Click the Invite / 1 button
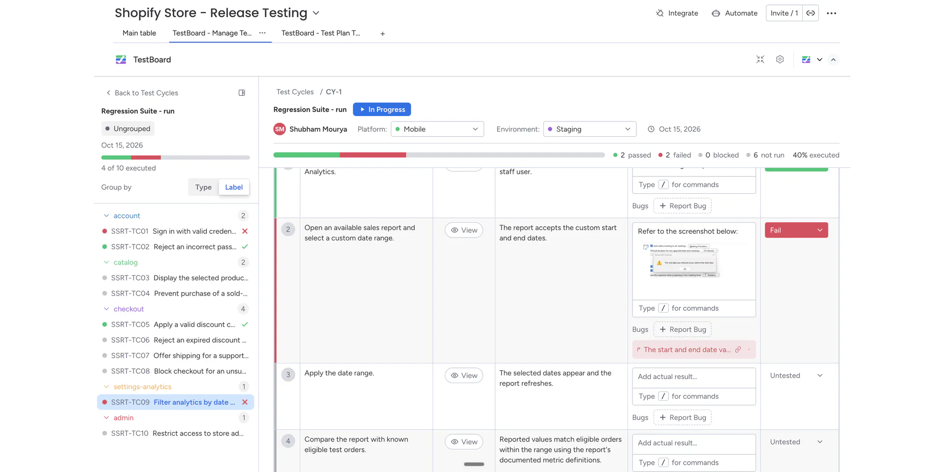Image resolution: width=945 pixels, height=472 pixels. click(x=784, y=13)
